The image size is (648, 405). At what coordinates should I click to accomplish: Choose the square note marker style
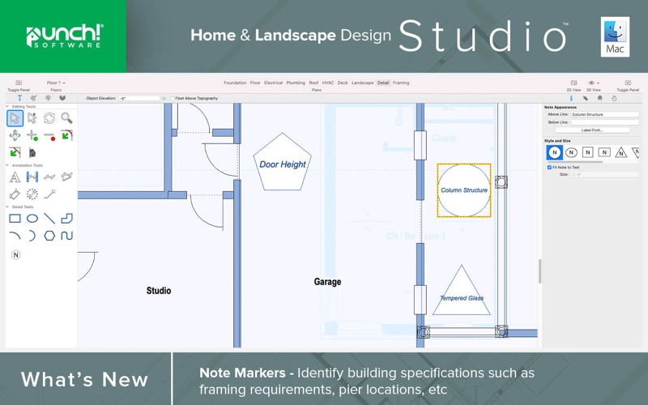click(x=588, y=152)
